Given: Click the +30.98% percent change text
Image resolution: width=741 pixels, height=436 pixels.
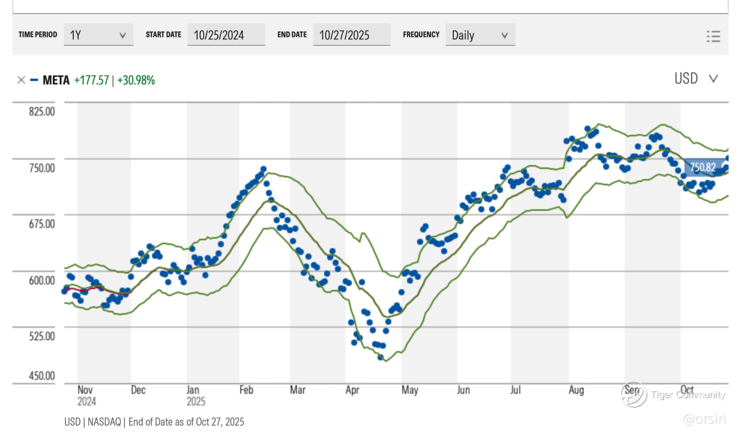Looking at the screenshot, I should click(136, 80).
